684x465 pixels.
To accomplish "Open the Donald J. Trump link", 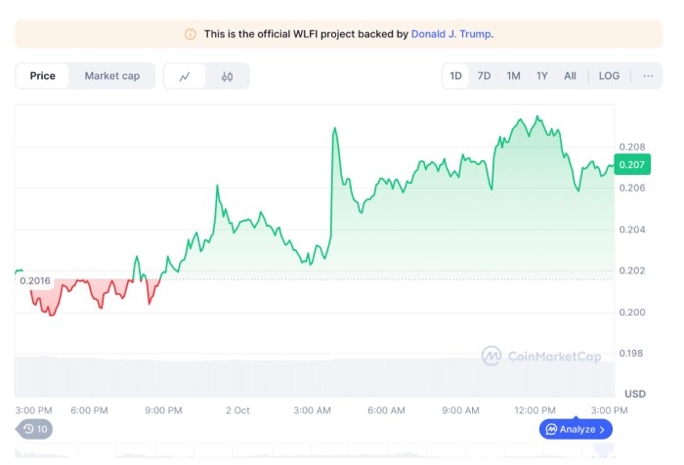I will tap(451, 34).
